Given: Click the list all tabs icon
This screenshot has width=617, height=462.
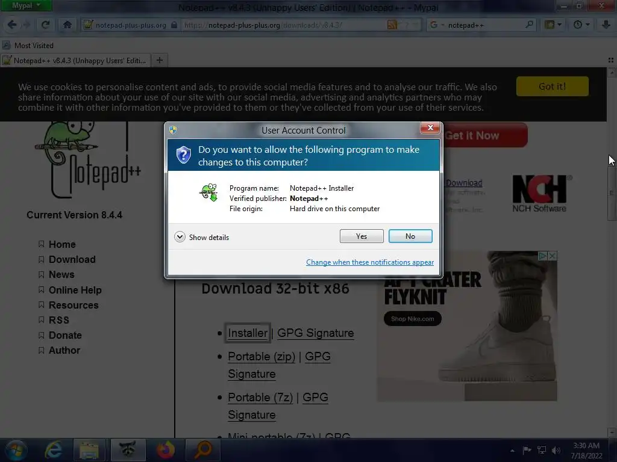Looking at the screenshot, I should coord(611,60).
